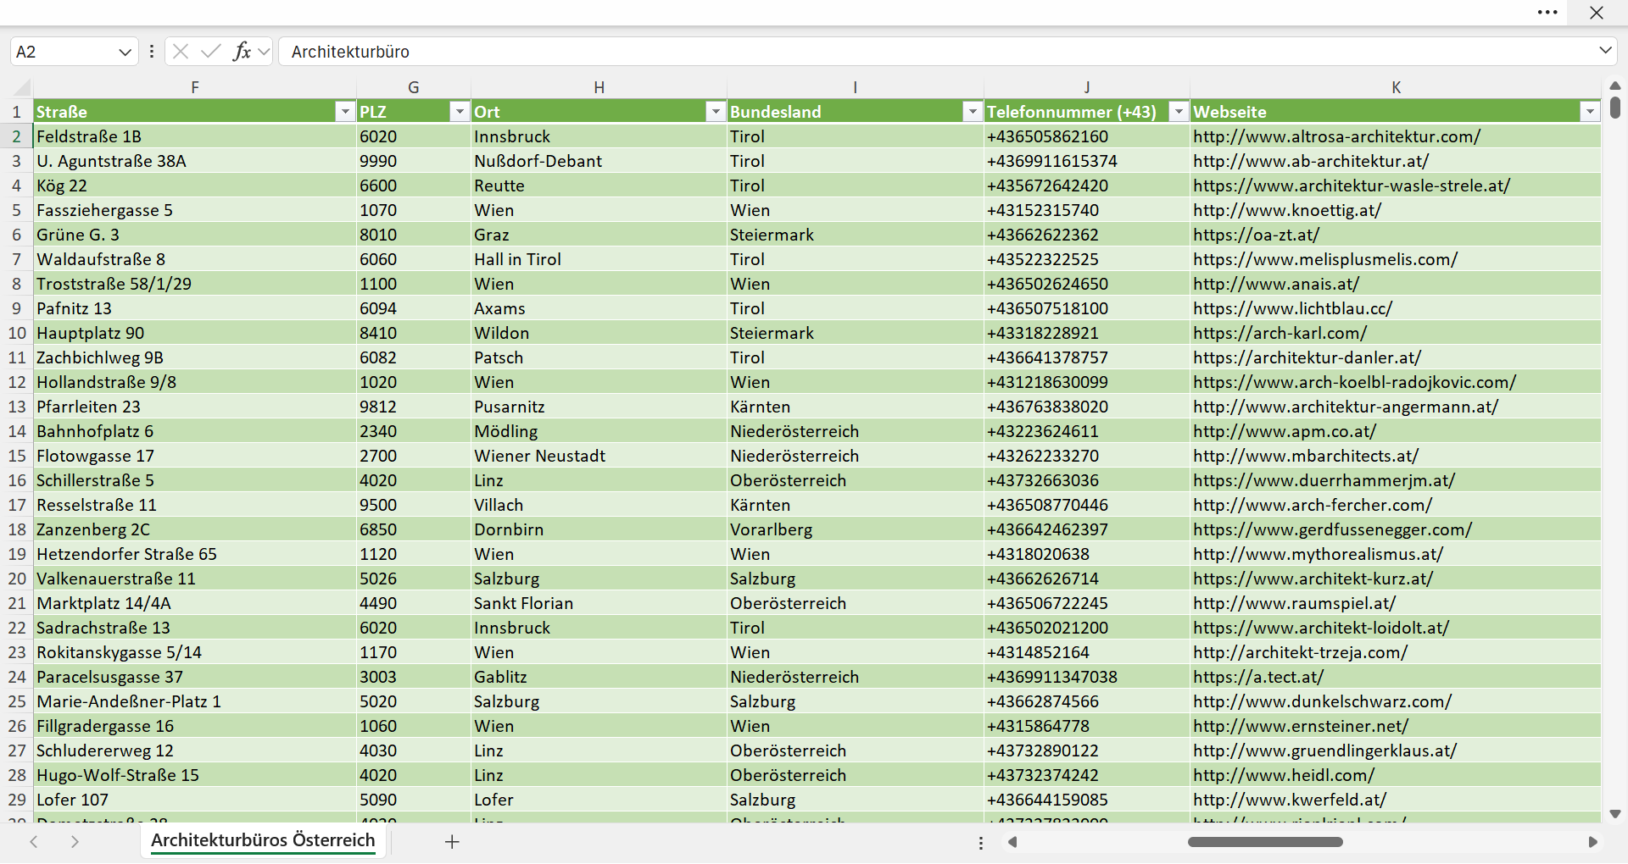Viewport: 1628px width, 864px height.
Task: Close the spreadsheet window
Action: click(x=1597, y=13)
